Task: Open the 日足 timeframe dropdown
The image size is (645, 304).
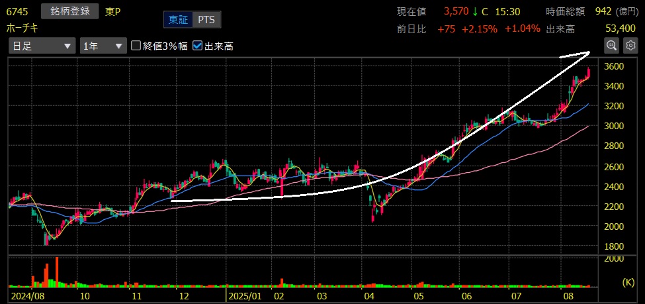Action: [x=42, y=46]
